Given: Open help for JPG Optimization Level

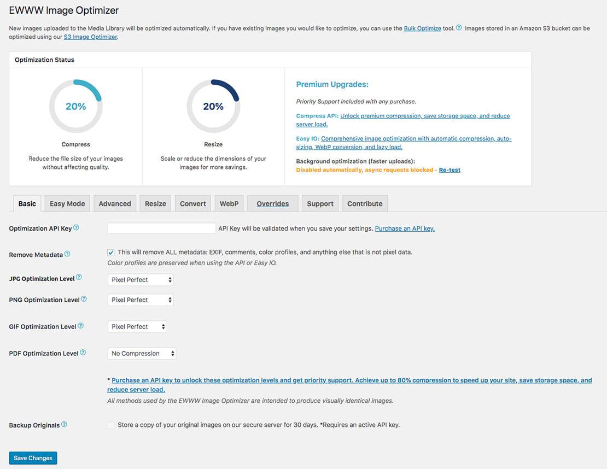Looking at the screenshot, I should (x=79, y=277).
